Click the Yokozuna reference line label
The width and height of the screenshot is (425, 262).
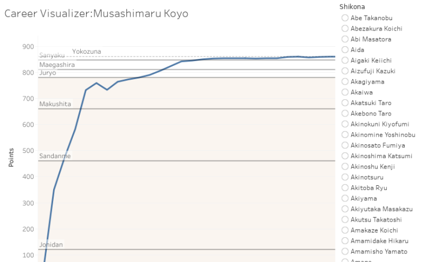(86, 51)
